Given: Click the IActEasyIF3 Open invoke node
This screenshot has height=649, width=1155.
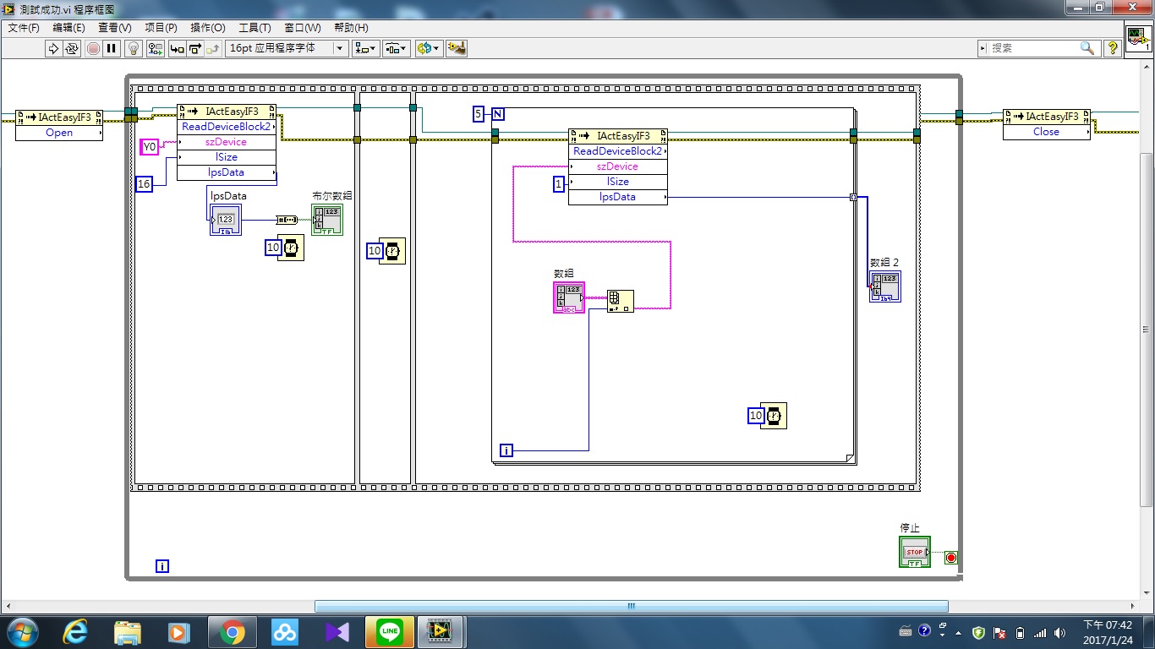Looking at the screenshot, I should pyautogui.click(x=59, y=124).
